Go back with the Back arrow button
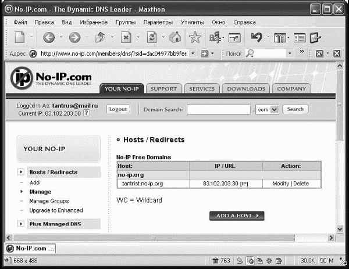Viewport: 349px width, 269px height. point(49,37)
